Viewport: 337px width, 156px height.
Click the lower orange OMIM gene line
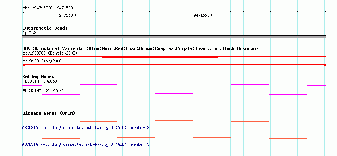point(174,137)
